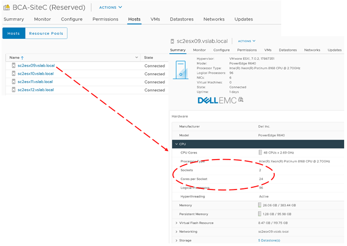Open the host panel Updates tab

point(334,50)
